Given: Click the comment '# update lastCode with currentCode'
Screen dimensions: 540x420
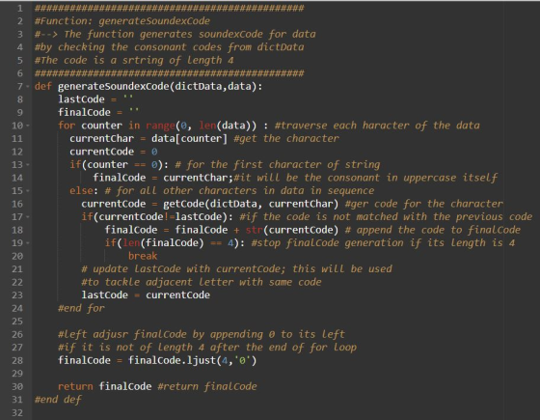Looking at the screenshot, I should pos(183,269).
